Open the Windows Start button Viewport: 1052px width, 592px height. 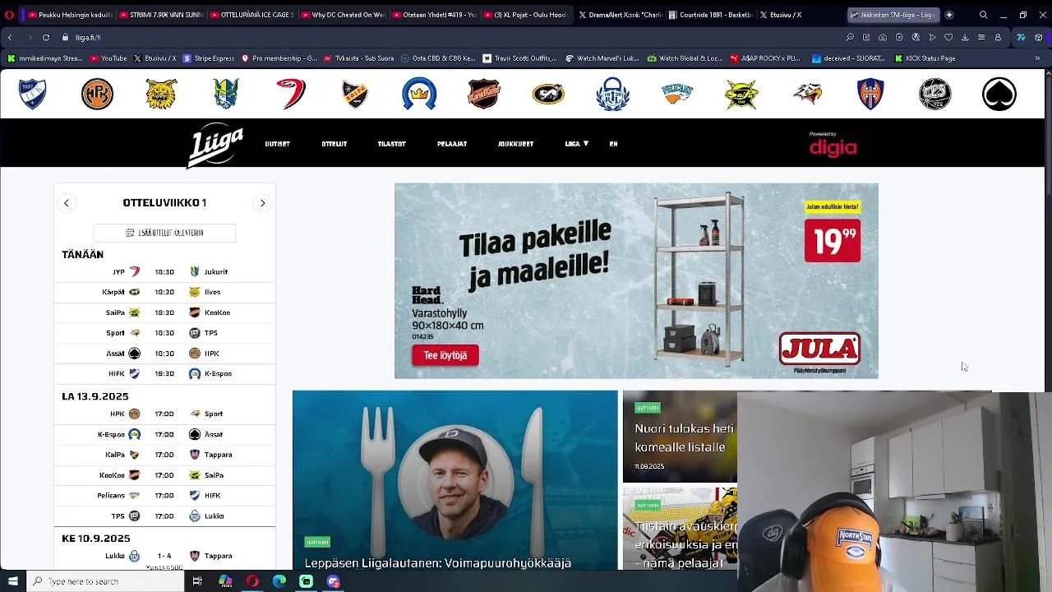(13, 581)
